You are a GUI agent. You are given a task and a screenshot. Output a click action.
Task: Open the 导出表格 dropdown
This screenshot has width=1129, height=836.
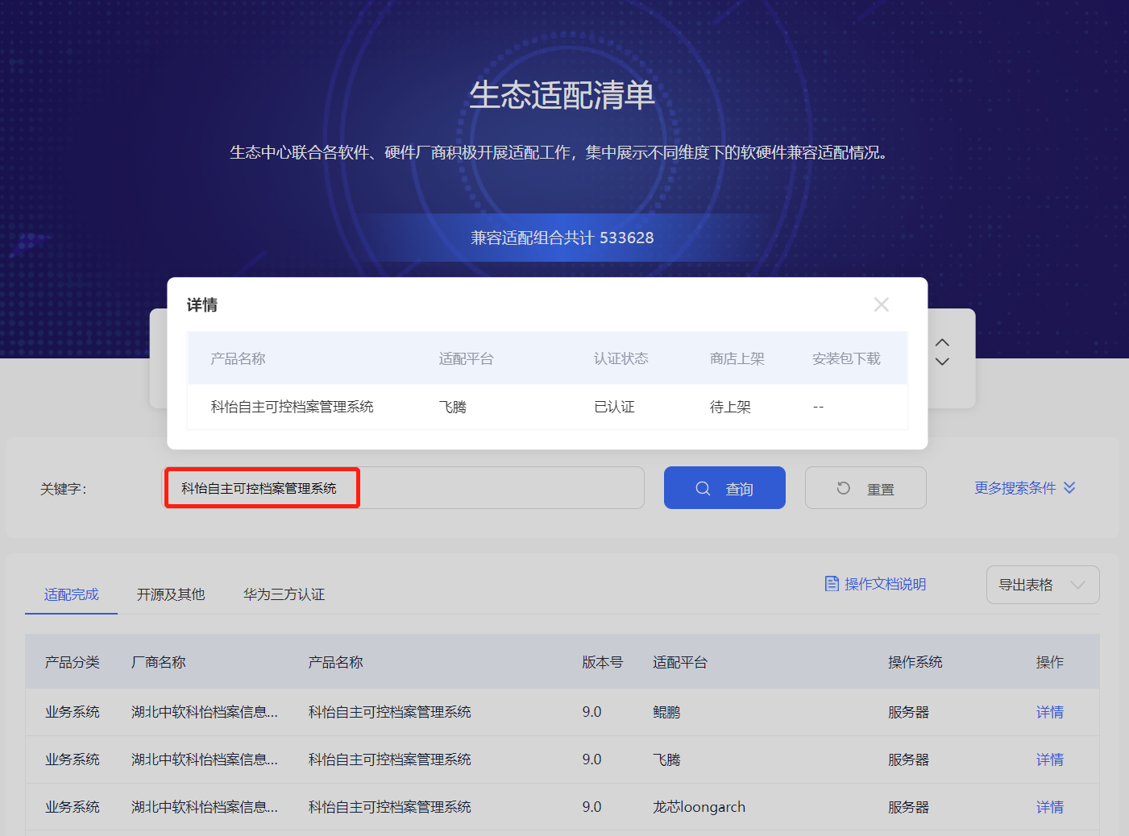1043,585
